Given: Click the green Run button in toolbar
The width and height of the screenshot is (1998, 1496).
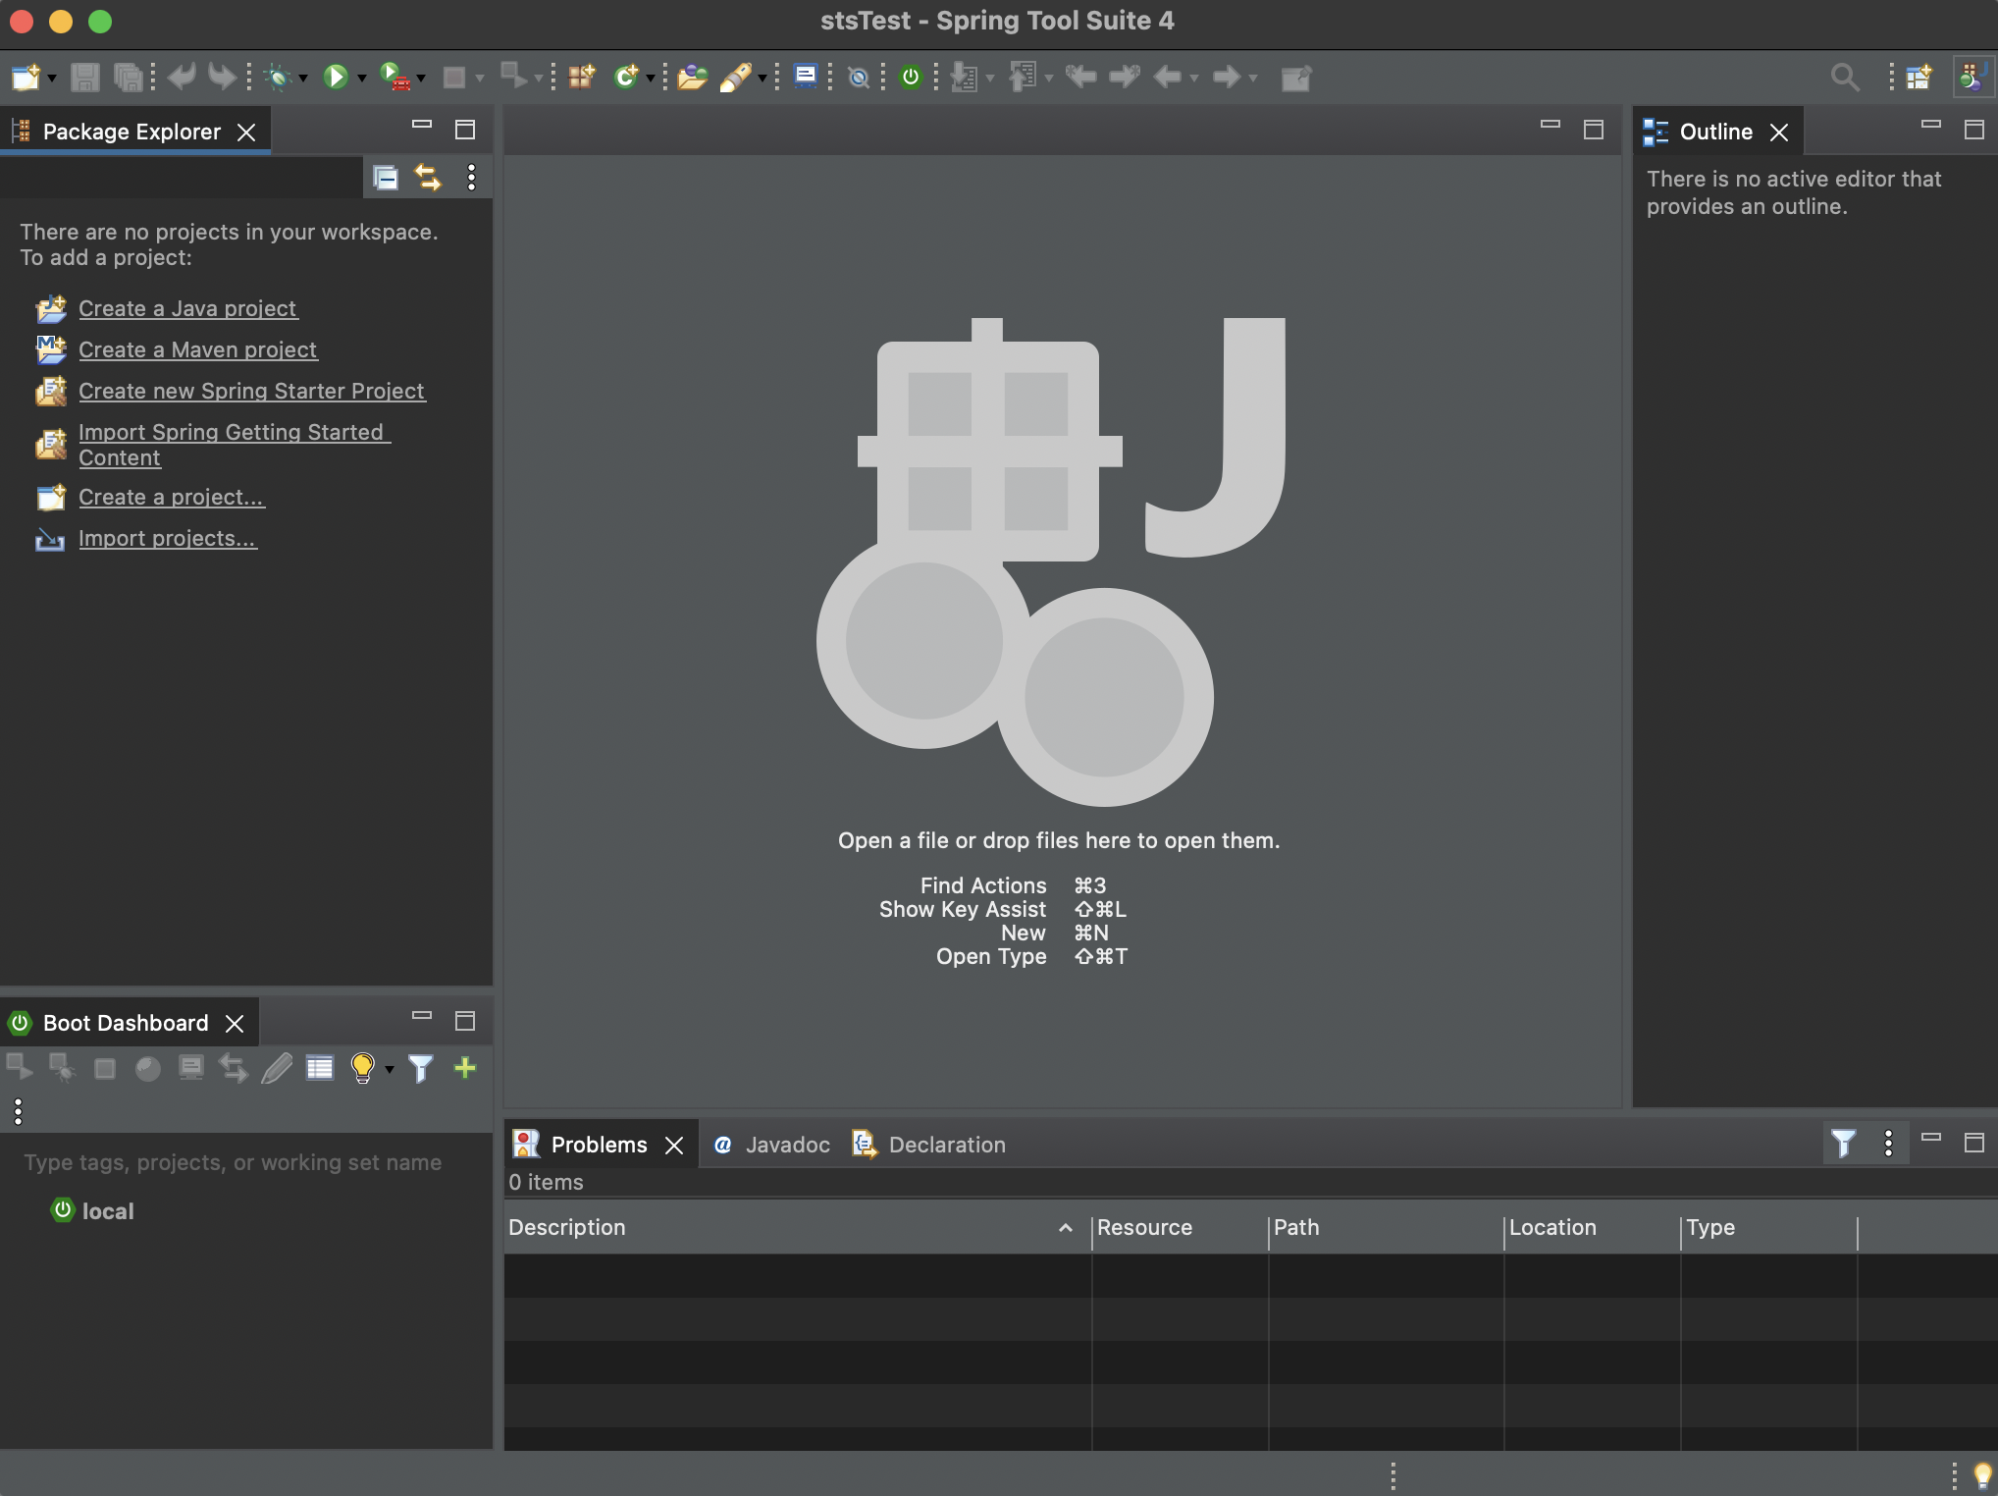Looking at the screenshot, I should click(x=336, y=77).
